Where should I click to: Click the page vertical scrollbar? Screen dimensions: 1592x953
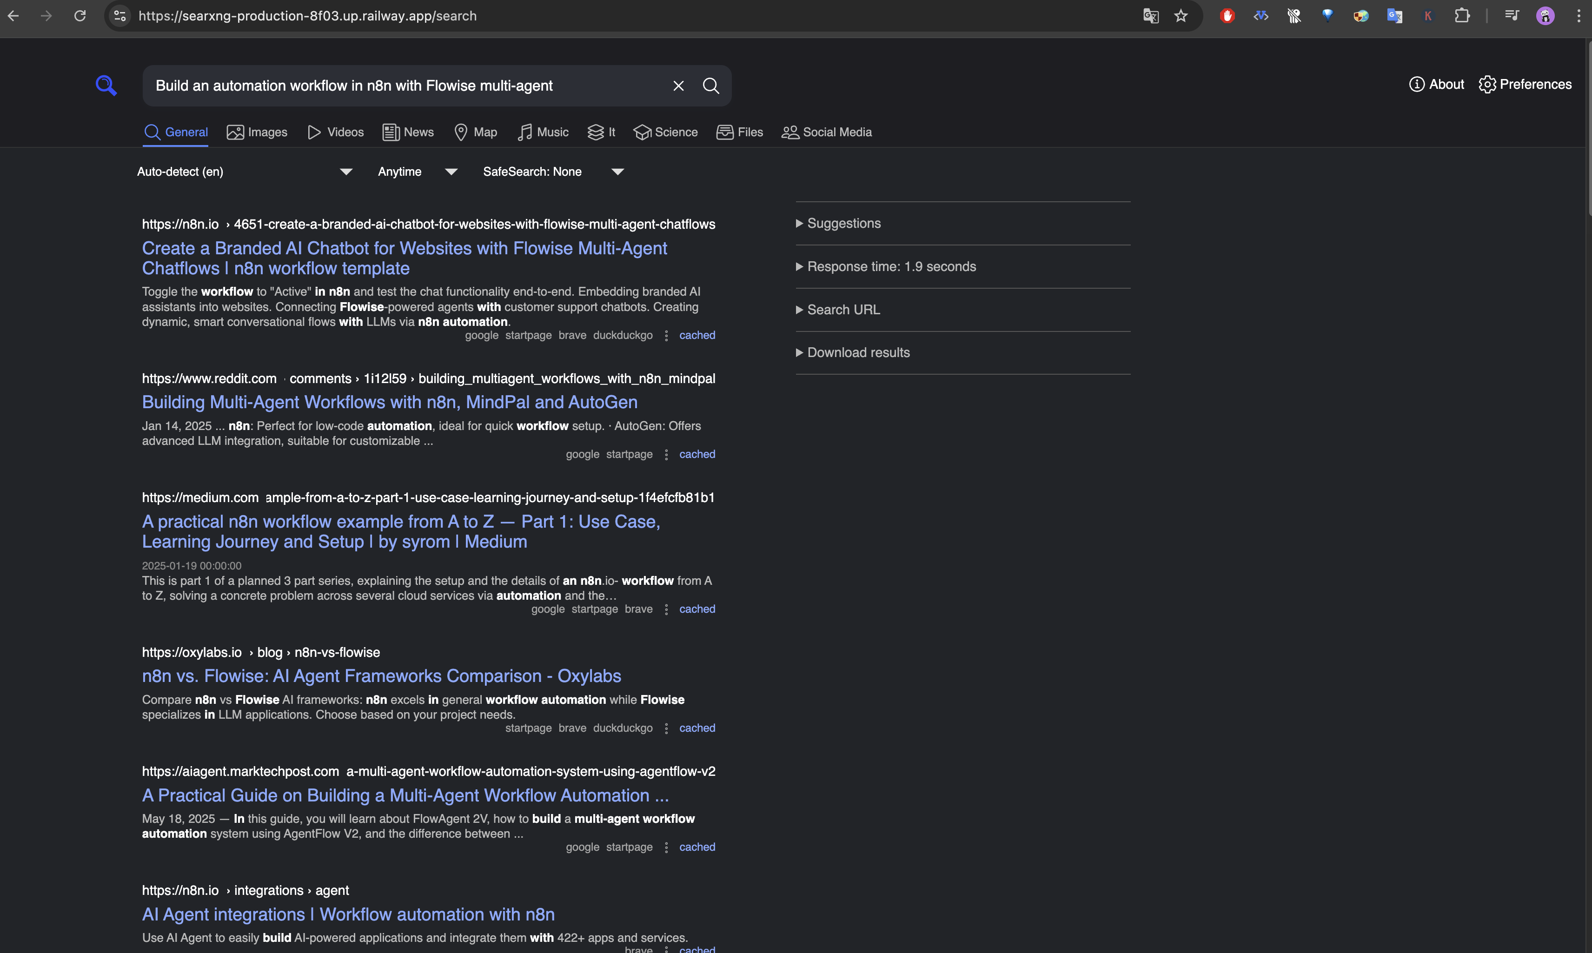[1589, 128]
